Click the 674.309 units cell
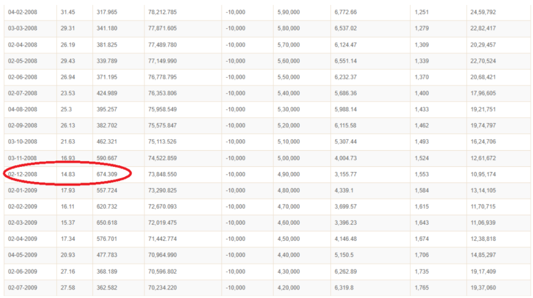 pyautogui.click(x=107, y=174)
